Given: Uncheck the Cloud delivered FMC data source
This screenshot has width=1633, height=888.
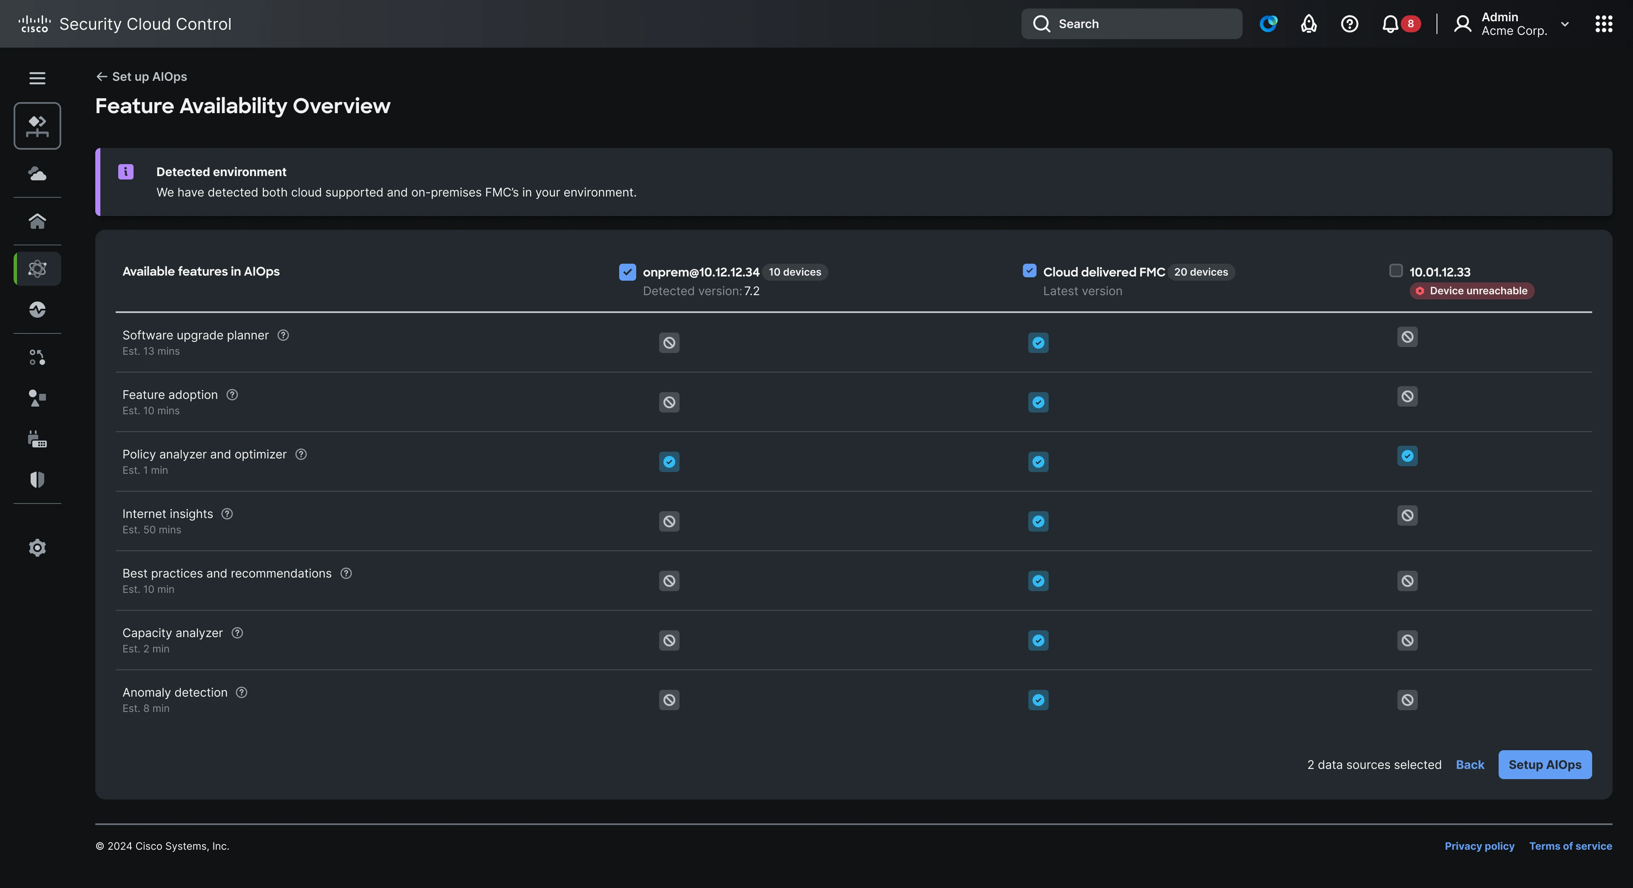Looking at the screenshot, I should click(x=1030, y=270).
